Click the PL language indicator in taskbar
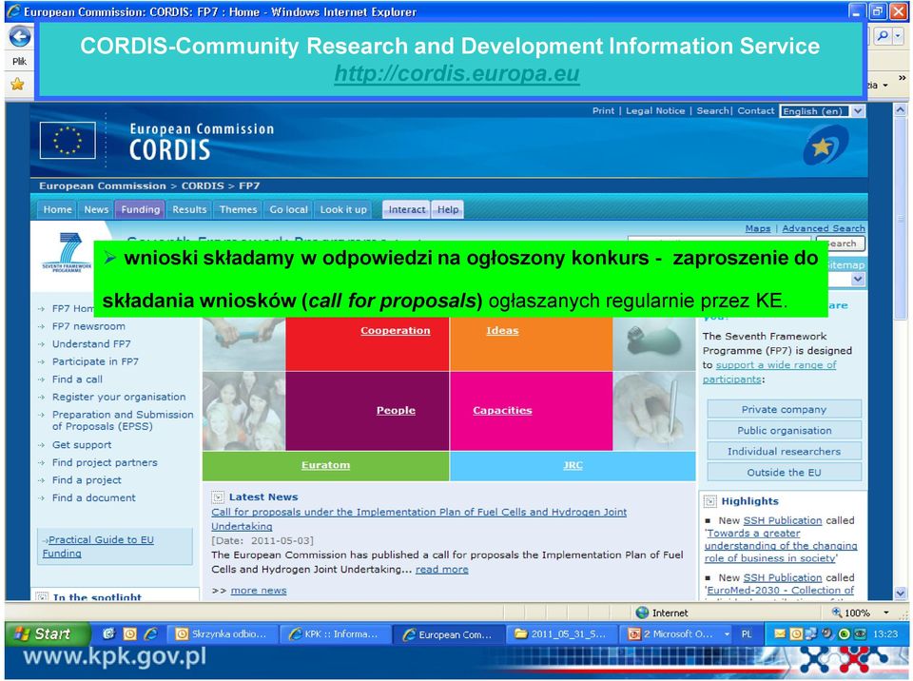Viewport: 913px width, 681px height. [x=747, y=633]
